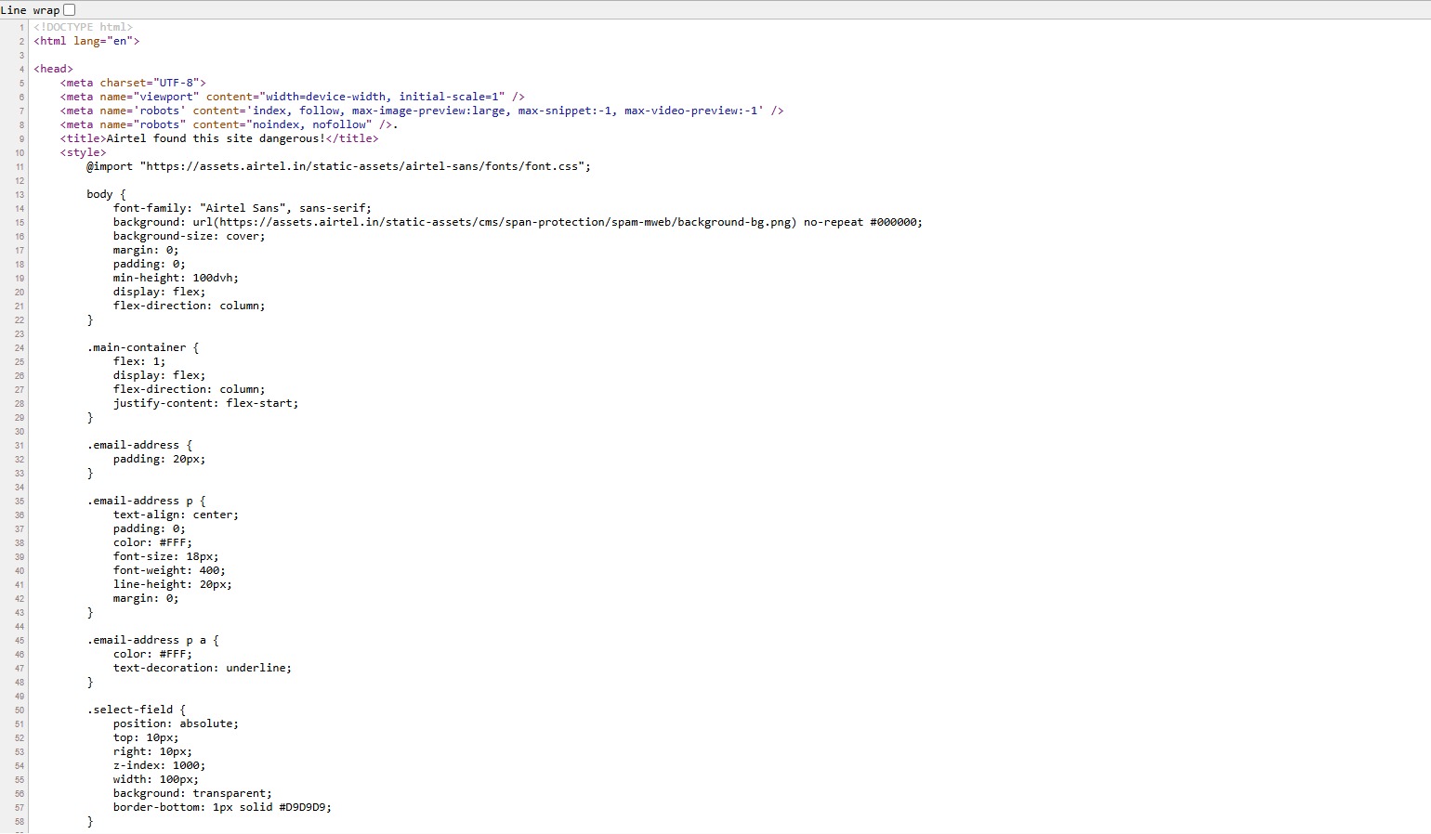The height and width of the screenshot is (834, 1431).
Task: Click line number 10 in the gutter
Action: (x=20, y=153)
